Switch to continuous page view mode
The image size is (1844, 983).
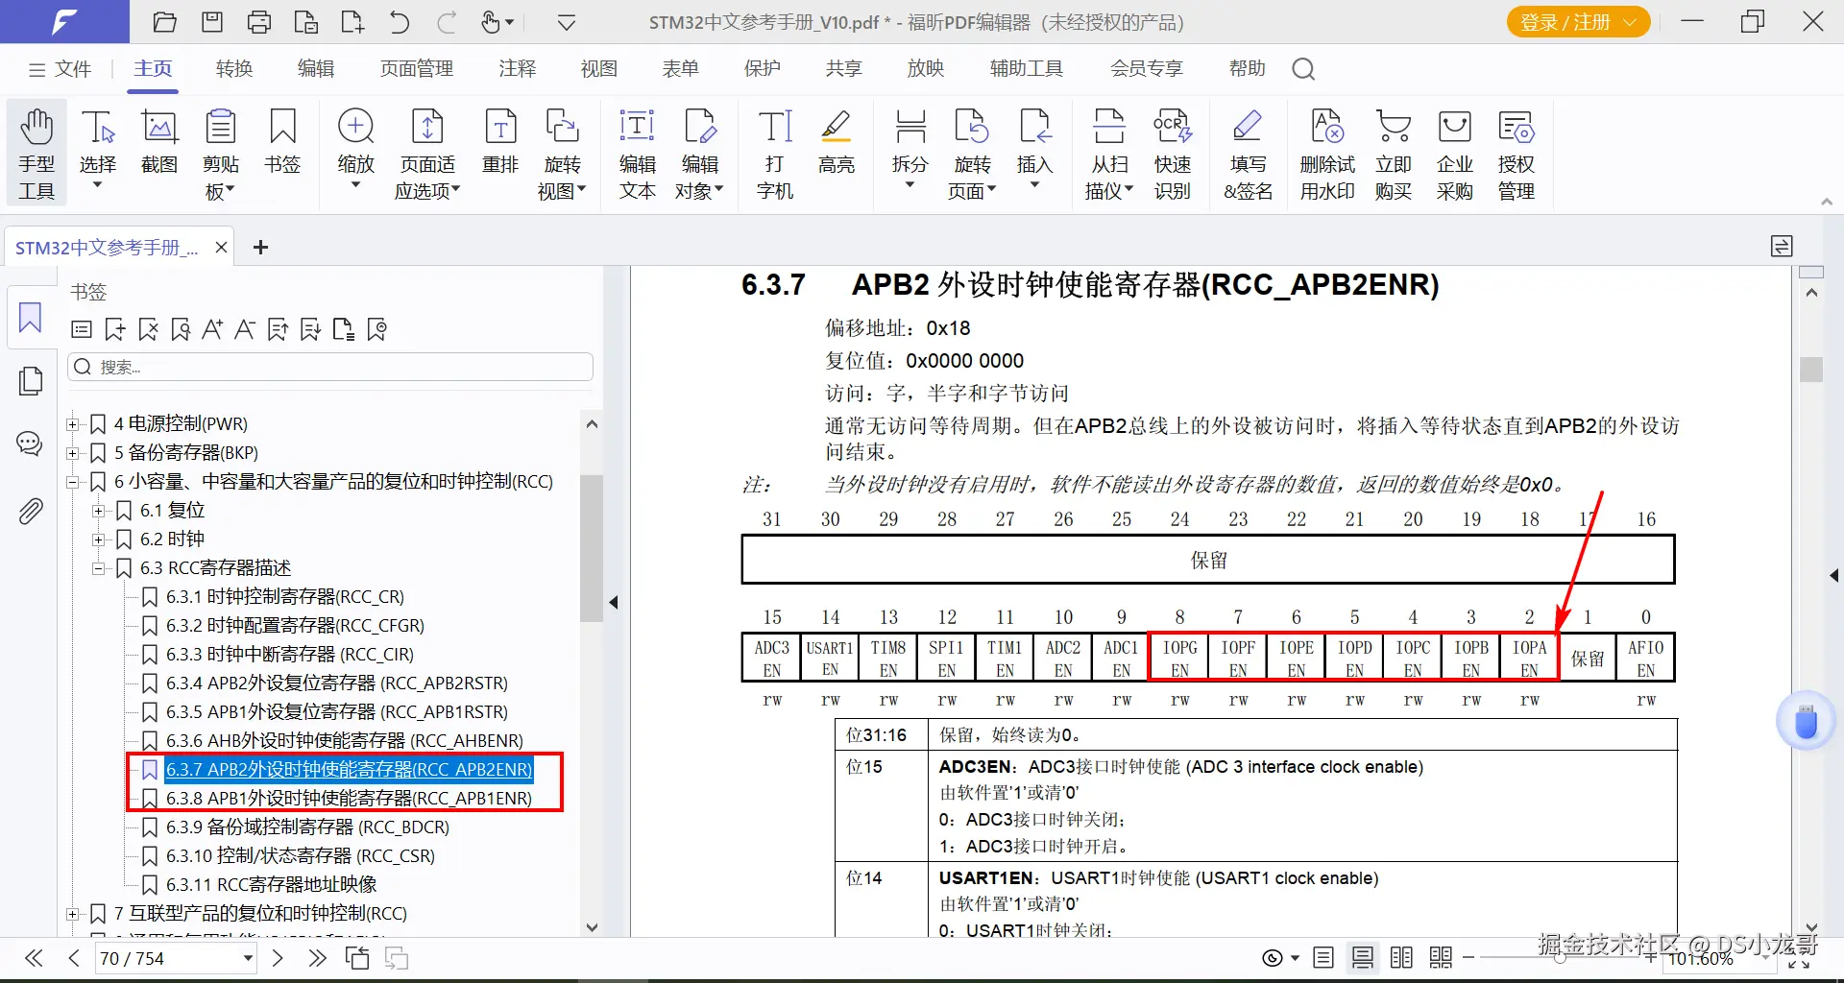coord(1362,958)
